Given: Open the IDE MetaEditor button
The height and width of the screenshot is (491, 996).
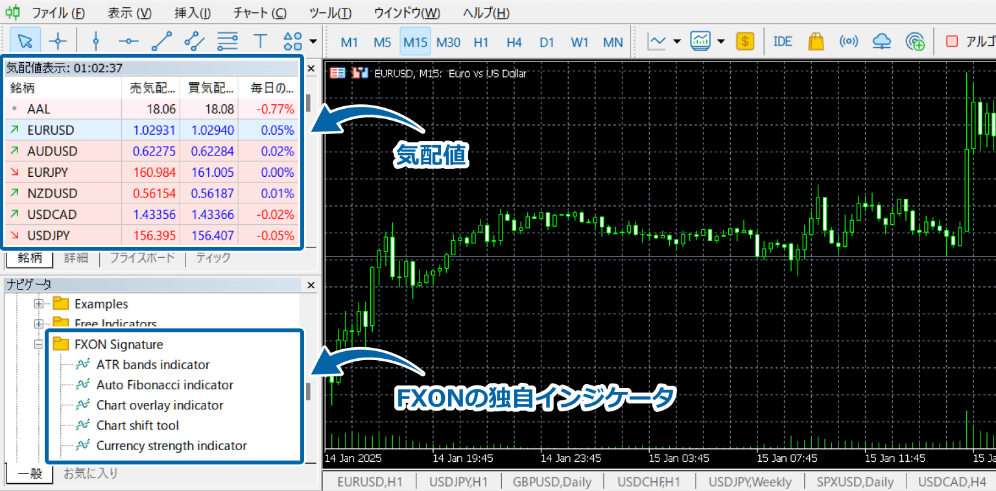Looking at the screenshot, I should [x=783, y=41].
